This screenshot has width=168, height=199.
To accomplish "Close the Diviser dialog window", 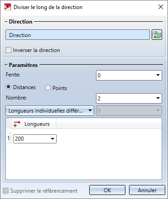I will tap(161, 7).
